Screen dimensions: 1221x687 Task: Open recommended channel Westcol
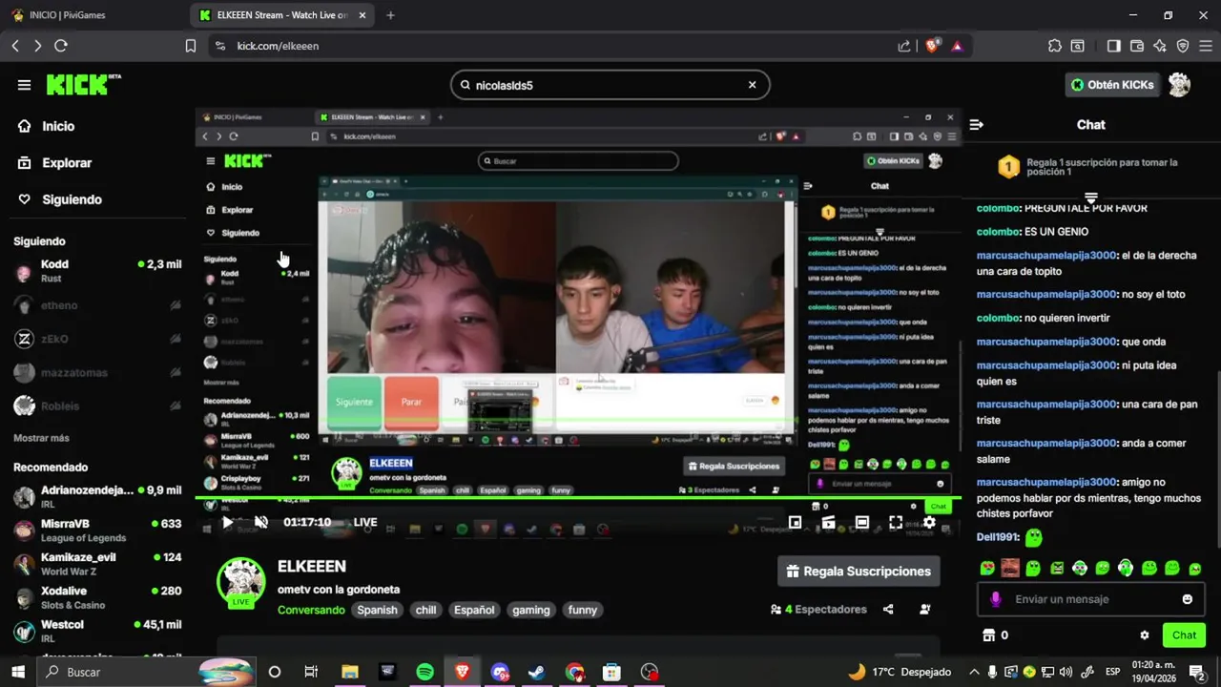[96, 631]
